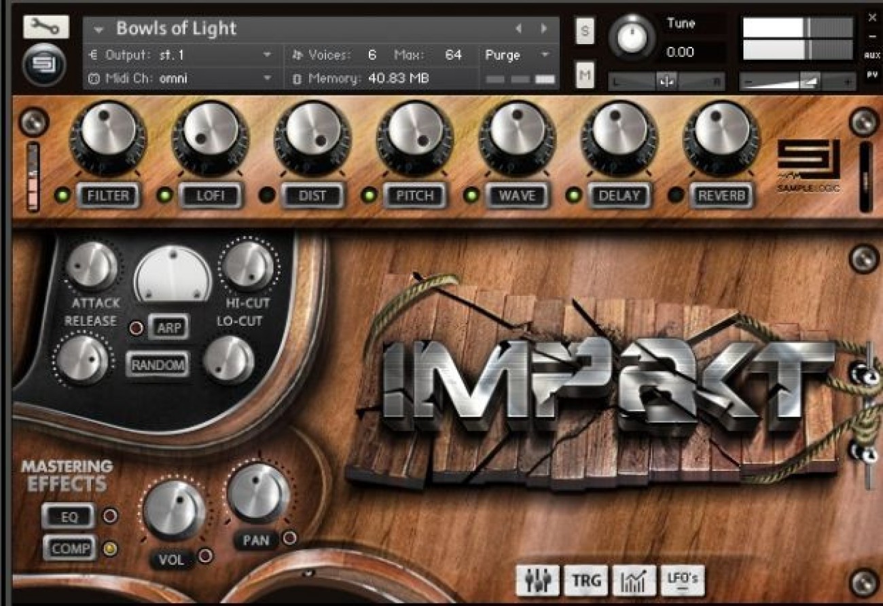The height and width of the screenshot is (606, 883).
Task: Click the Tune value field showing 0.00
Action: click(693, 52)
